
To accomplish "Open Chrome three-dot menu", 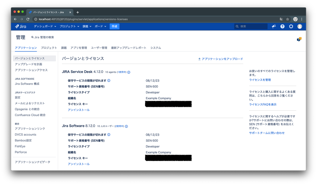I will [x=302, y=19].
